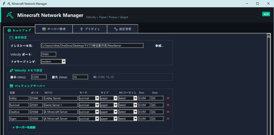Open the フォワーディング modern dropdown
The height and width of the screenshot is (135, 274).
tap(64, 61)
